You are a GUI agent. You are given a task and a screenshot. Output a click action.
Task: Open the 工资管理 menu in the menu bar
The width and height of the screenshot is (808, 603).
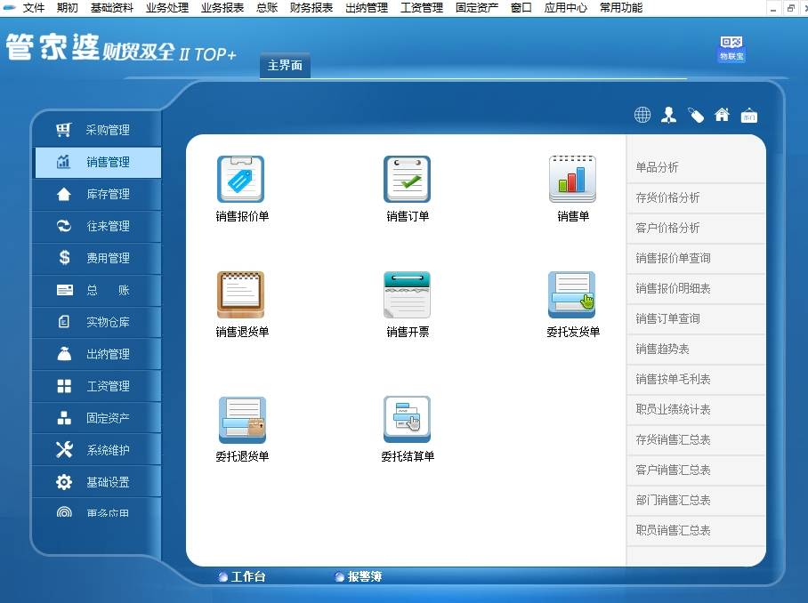click(x=422, y=8)
